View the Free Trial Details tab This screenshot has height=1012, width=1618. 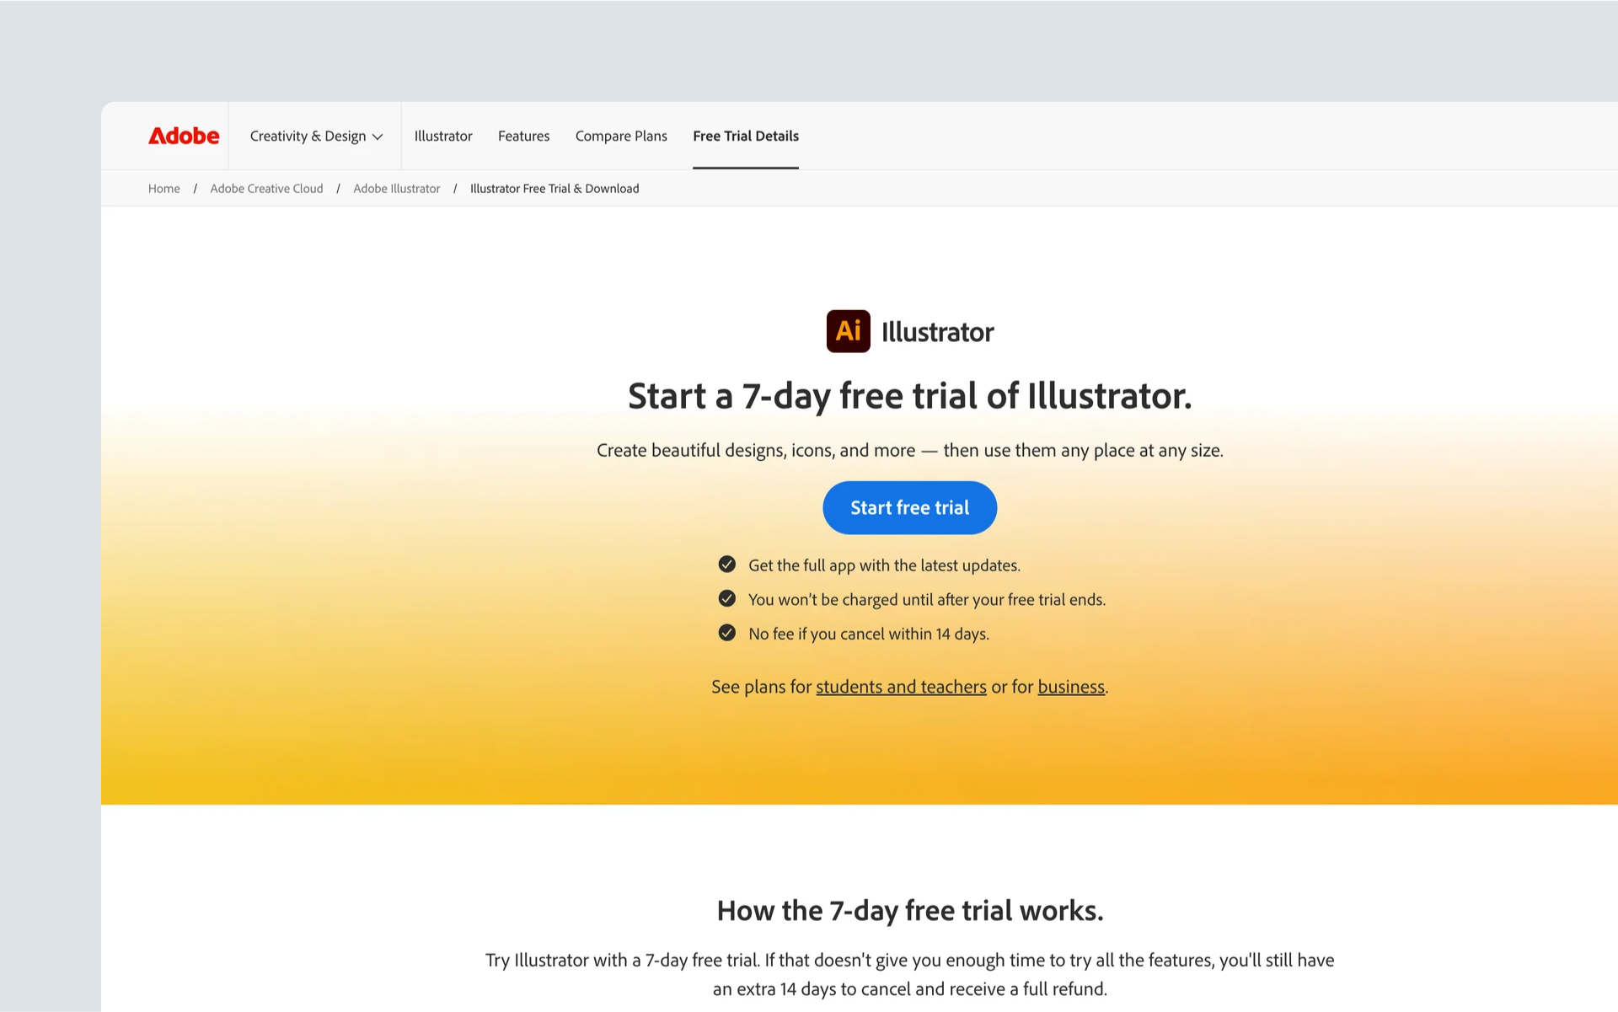pyautogui.click(x=745, y=136)
